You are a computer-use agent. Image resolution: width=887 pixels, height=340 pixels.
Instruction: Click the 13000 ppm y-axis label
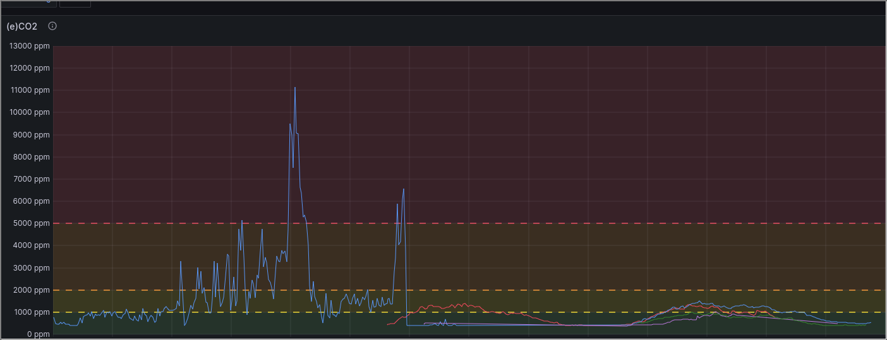(x=28, y=46)
